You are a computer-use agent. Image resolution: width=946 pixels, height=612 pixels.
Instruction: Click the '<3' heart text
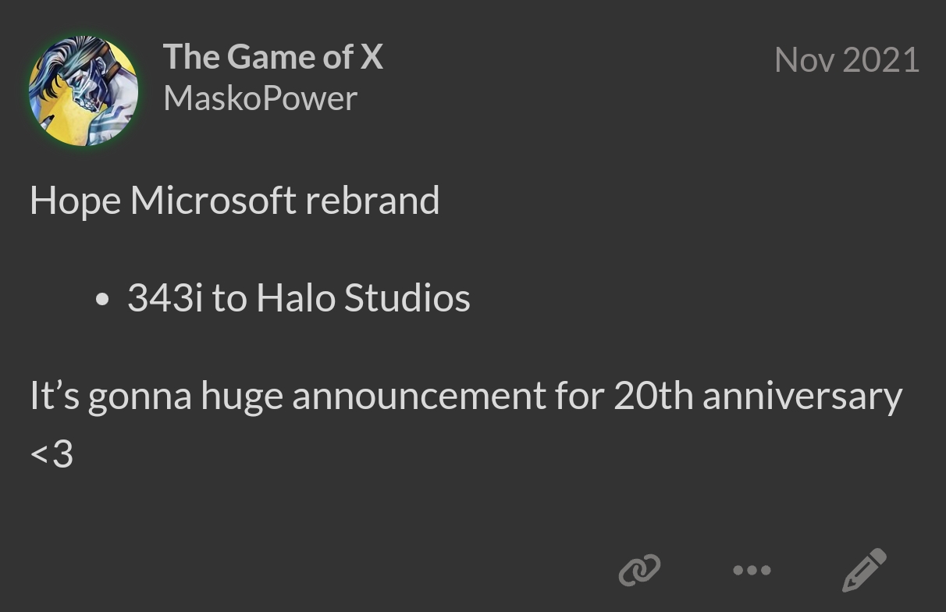[x=52, y=454]
